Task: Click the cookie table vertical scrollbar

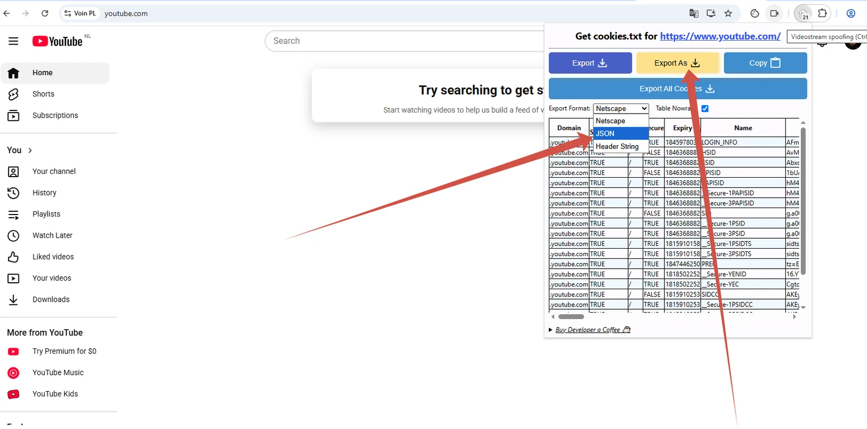Action: pyautogui.click(x=803, y=200)
